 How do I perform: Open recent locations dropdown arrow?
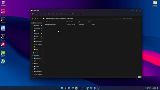[x=38, y=18]
